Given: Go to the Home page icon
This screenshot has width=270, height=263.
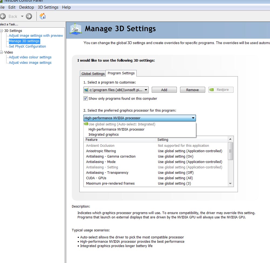Looking at the screenshot, I should tap(43, 16).
